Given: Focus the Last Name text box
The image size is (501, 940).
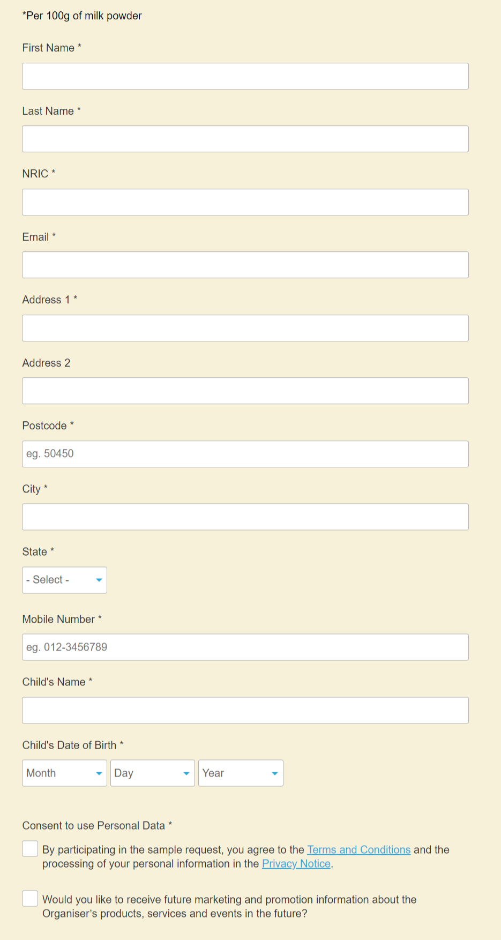Looking at the screenshot, I should tap(245, 139).
